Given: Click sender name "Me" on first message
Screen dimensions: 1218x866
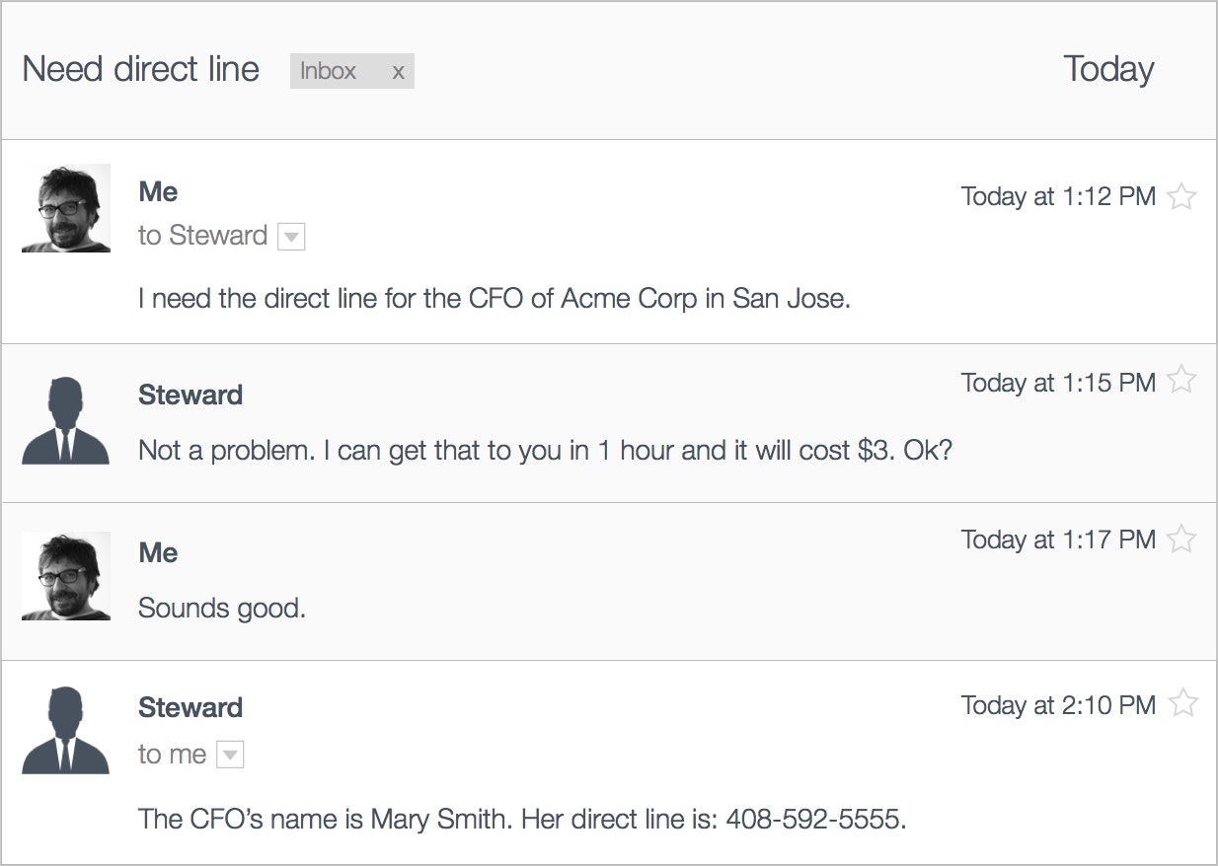Looking at the screenshot, I should pyautogui.click(x=158, y=192).
